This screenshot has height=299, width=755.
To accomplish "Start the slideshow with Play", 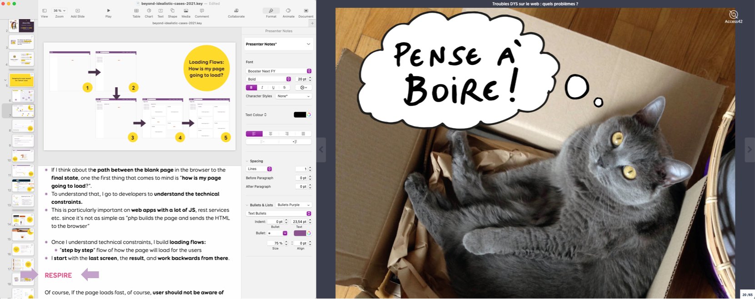I will tap(108, 11).
